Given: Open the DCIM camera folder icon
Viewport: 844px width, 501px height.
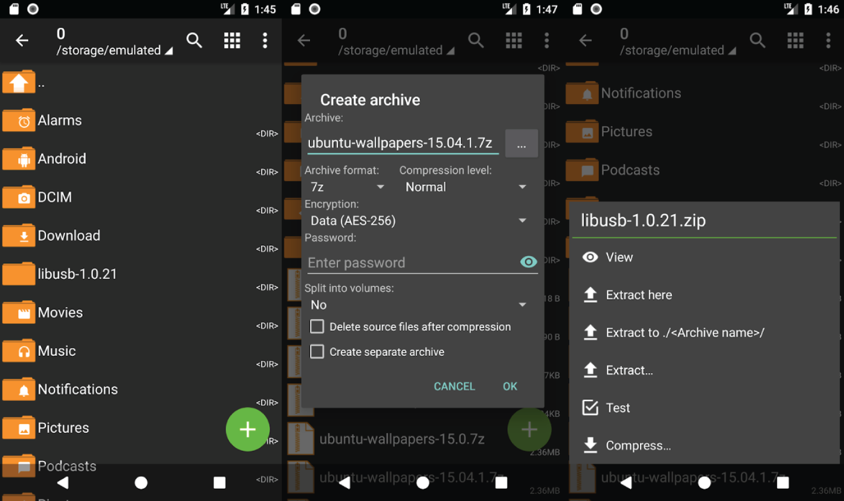Looking at the screenshot, I should tap(19, 197).
